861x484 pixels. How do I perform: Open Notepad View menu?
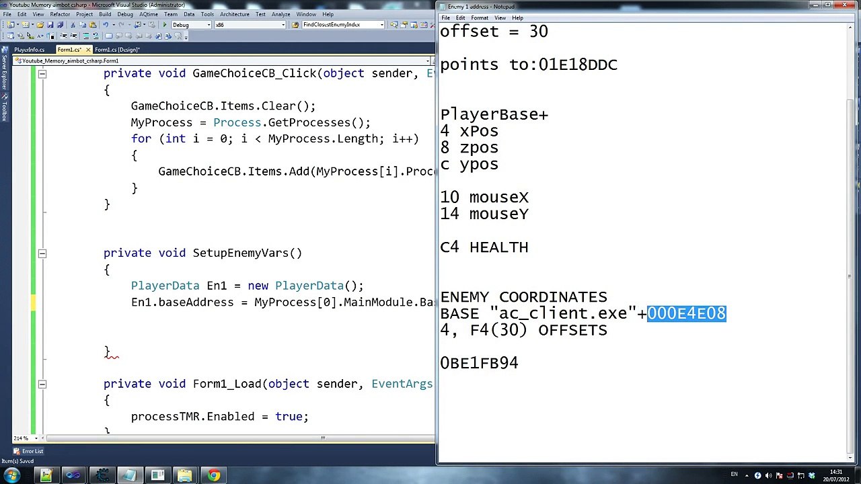click(500, 17)
